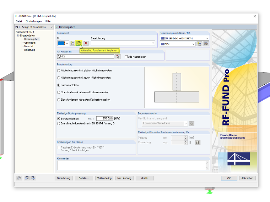The image size is (270, 202).
Task: Open national annex parameters icon beside CEN
Action: (x=206, y=44)
